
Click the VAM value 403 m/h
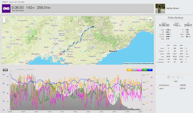[x=188, y=36]
